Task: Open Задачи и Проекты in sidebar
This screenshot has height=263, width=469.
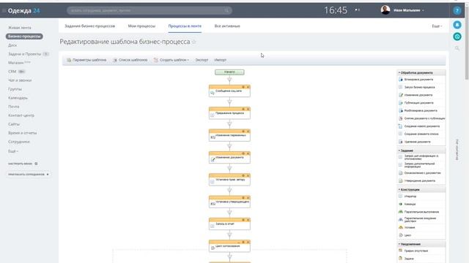Action: tap(24, 54)
